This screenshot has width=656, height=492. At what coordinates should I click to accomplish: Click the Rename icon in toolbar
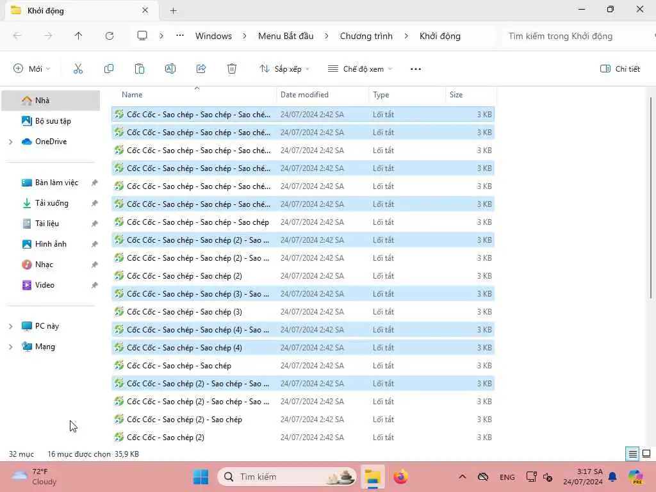pyautogui.click(x=170, y=69)
